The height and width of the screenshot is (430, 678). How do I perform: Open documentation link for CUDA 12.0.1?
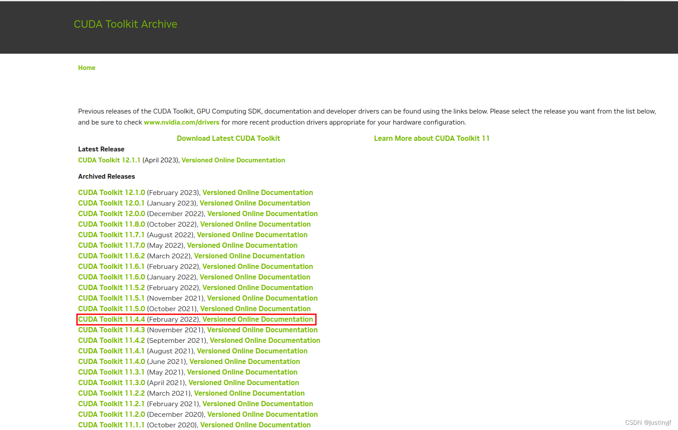255,203
